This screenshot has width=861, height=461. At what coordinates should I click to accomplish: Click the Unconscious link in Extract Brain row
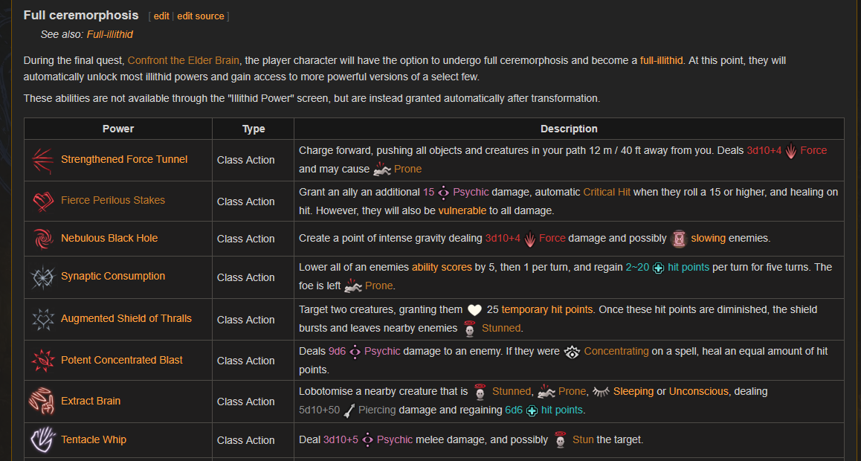pyautogui.click(x=698, y=392)
